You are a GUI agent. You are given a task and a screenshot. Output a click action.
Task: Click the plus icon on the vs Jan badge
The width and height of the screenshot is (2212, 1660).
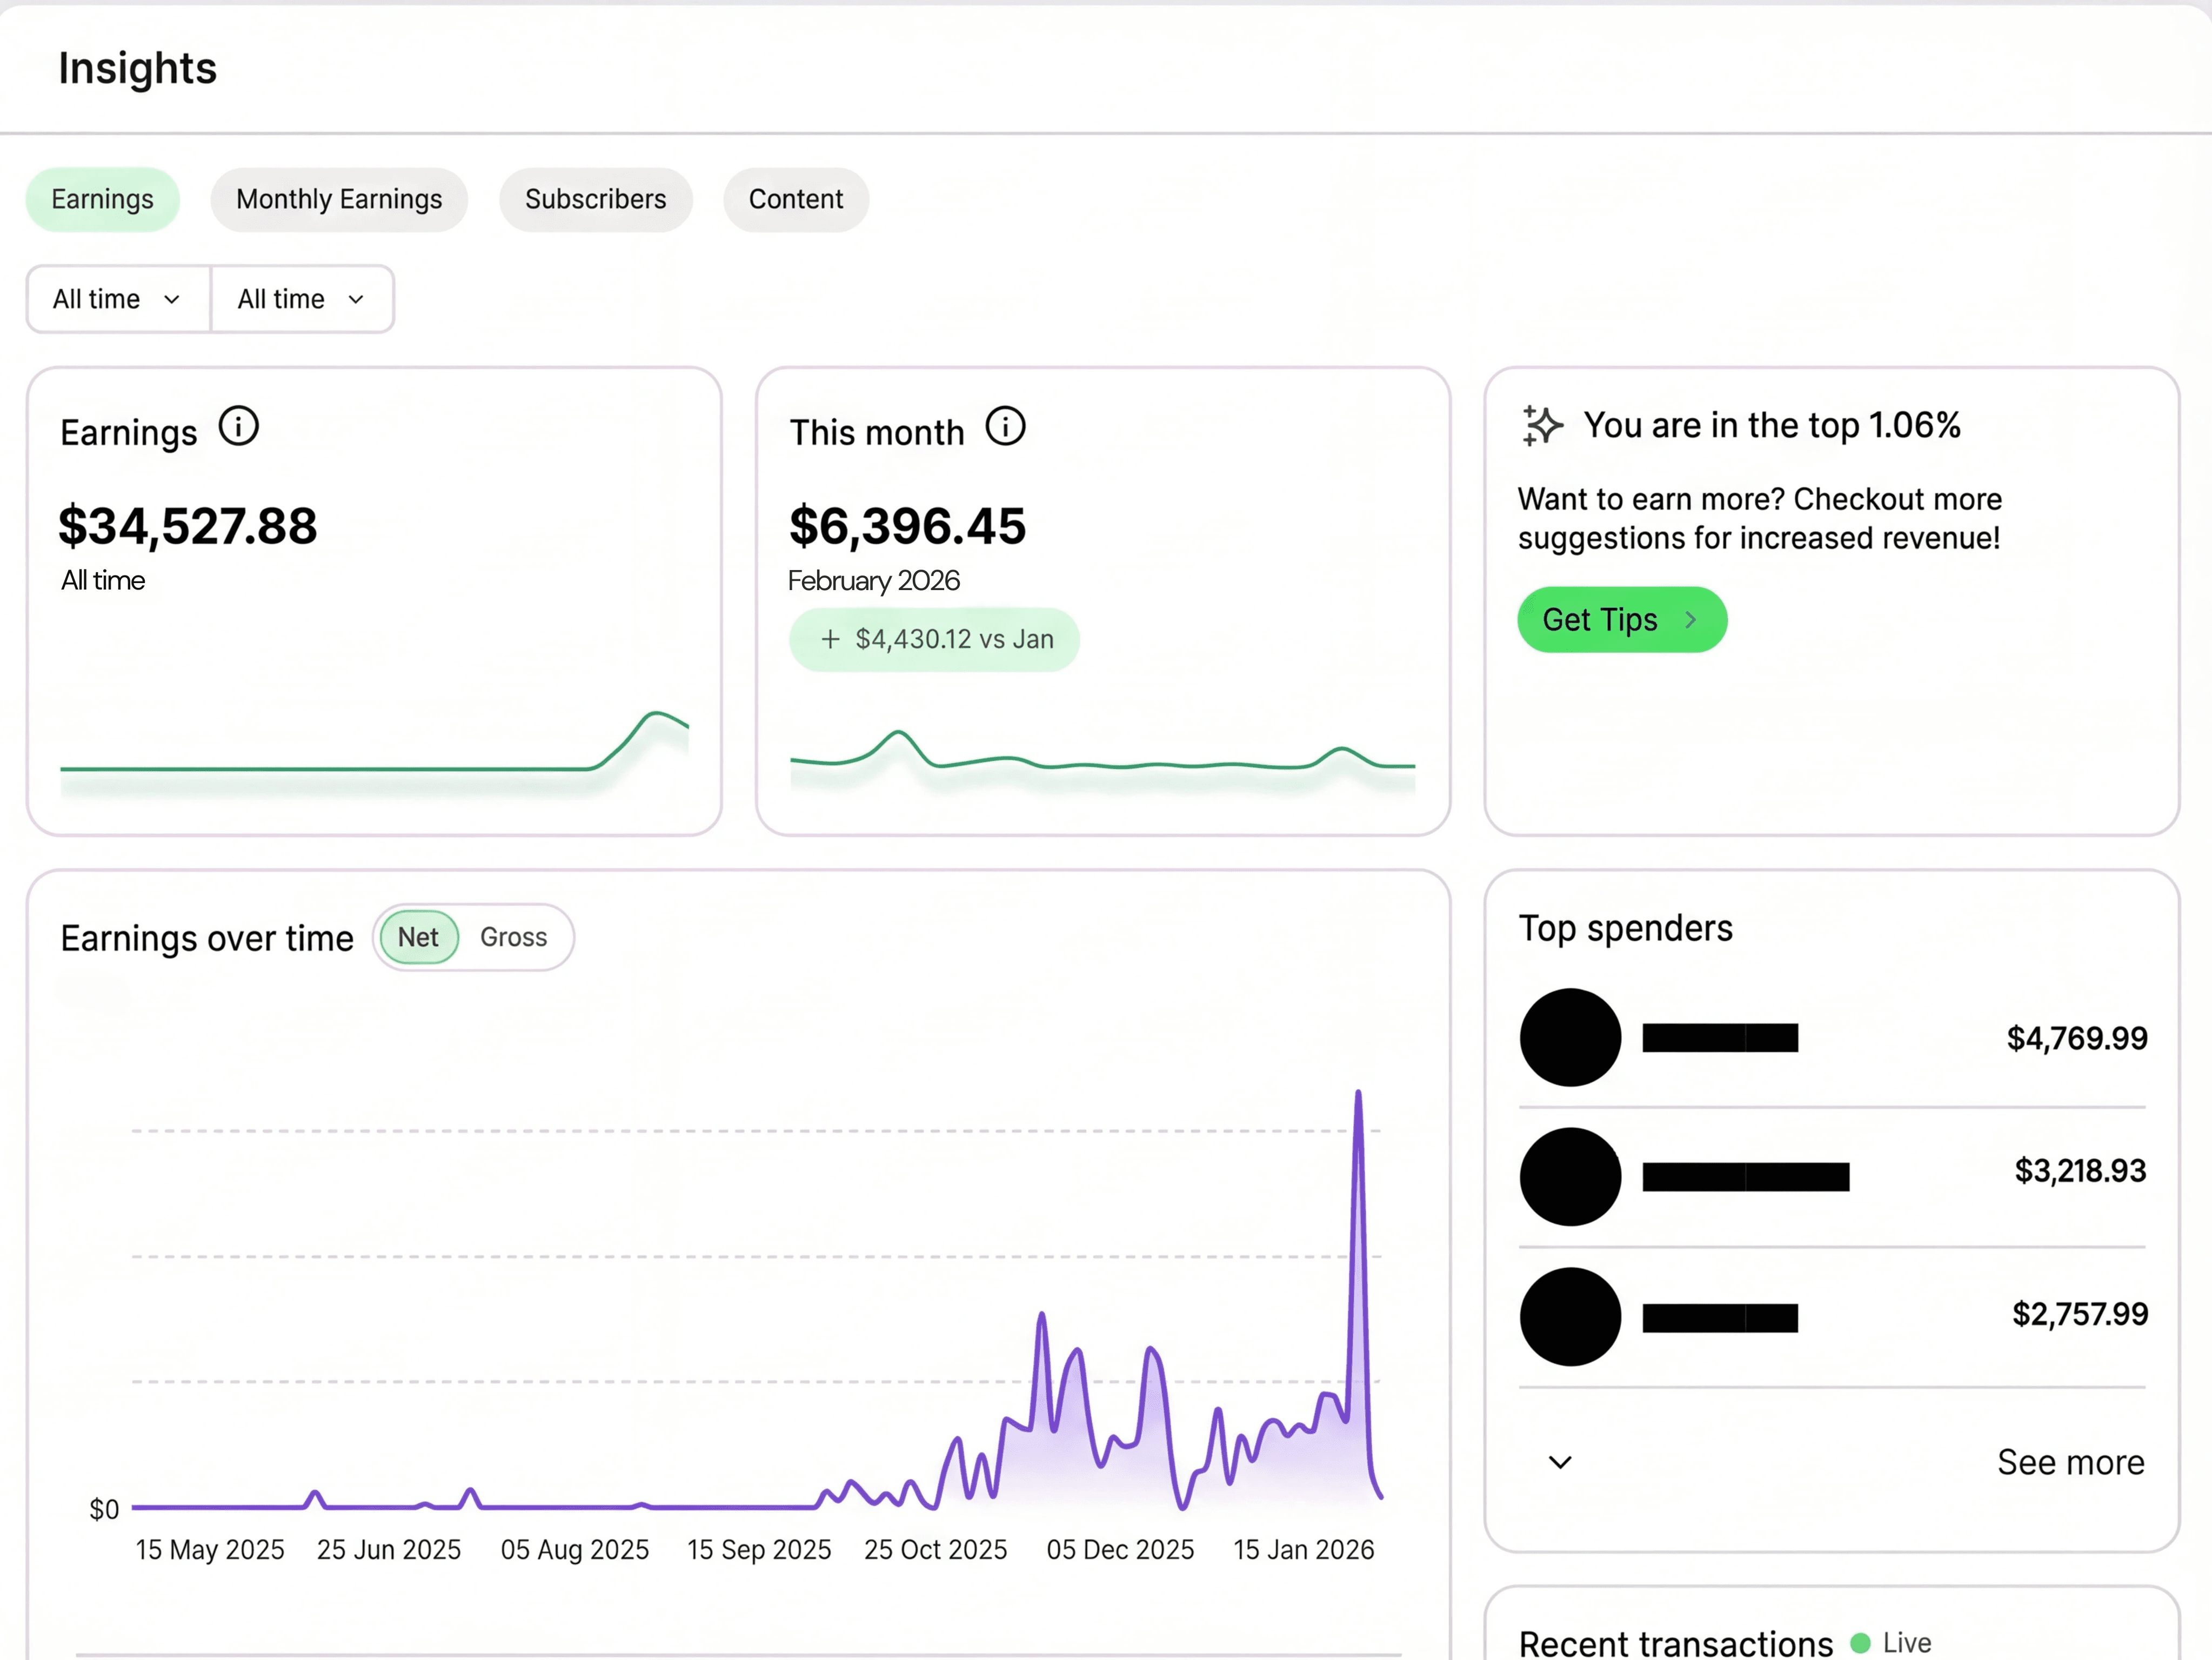831,639
